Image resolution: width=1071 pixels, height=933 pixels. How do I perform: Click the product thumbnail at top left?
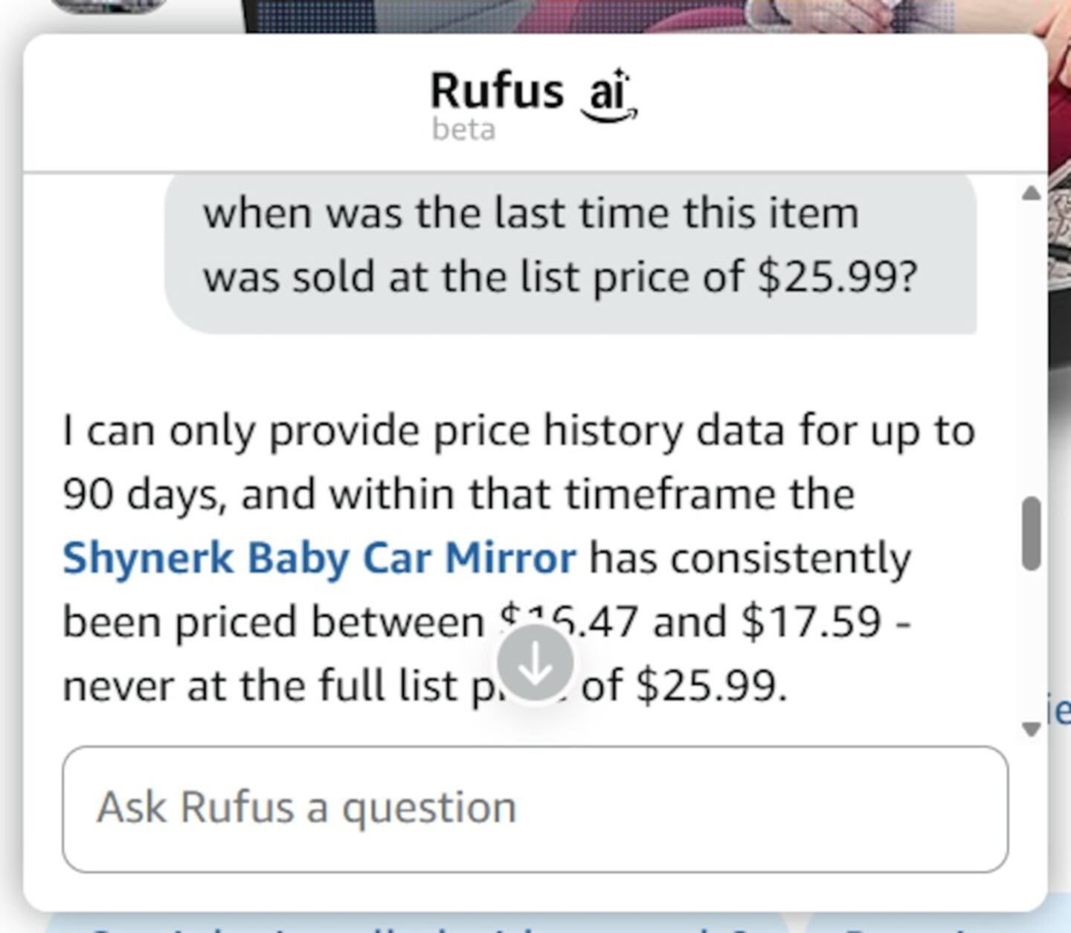tap(108, 6)
